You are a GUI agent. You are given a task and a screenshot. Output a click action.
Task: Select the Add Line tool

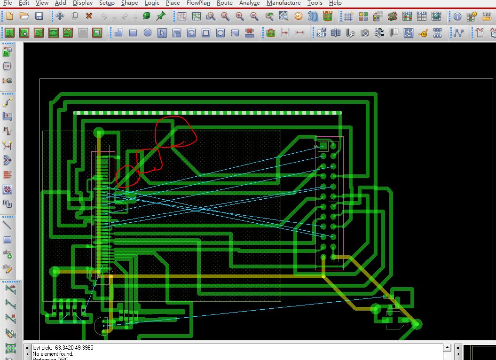point(8,225)
